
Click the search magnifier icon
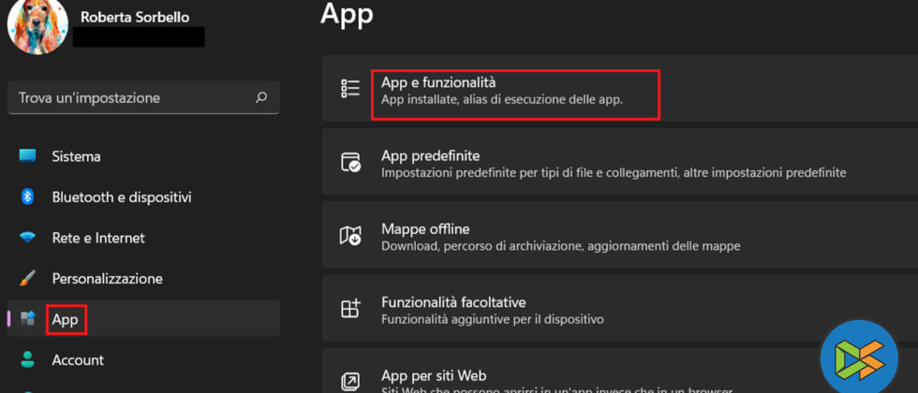(261, 97)
